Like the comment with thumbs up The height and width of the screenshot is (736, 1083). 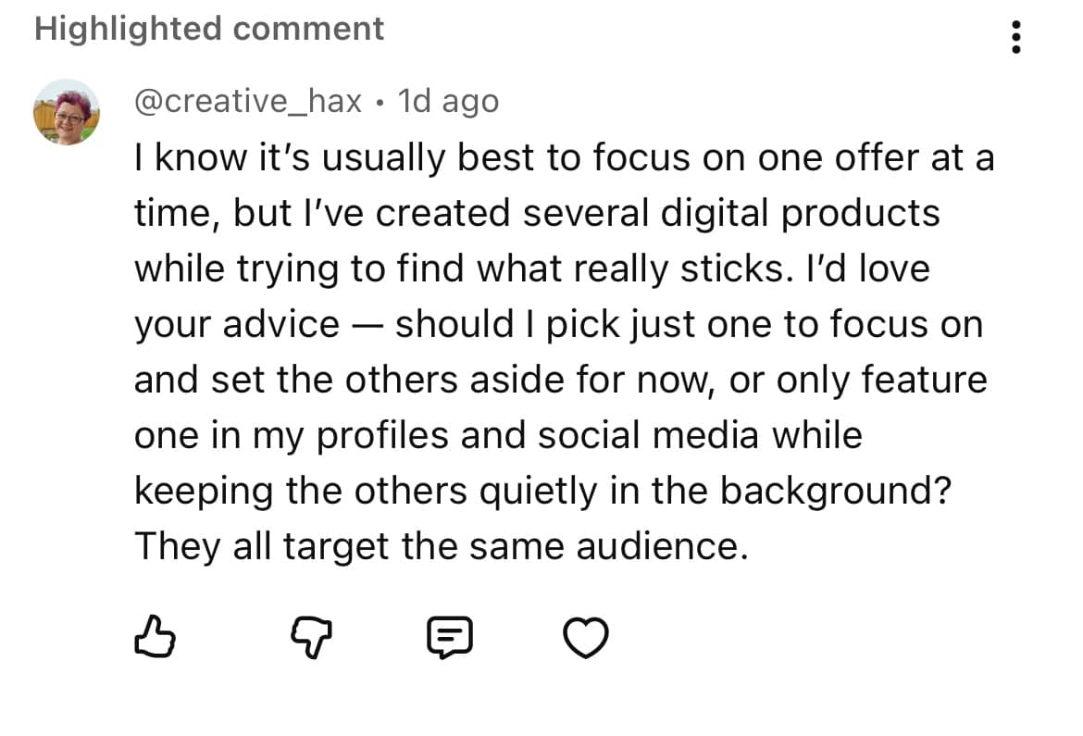tap(154, 637)
